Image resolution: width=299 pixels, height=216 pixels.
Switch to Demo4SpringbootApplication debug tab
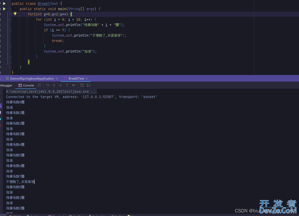tap(32, 79)
